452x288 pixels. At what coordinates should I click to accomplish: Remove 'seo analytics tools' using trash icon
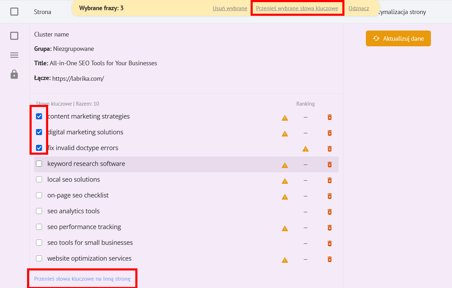click(x=329, y=212)
